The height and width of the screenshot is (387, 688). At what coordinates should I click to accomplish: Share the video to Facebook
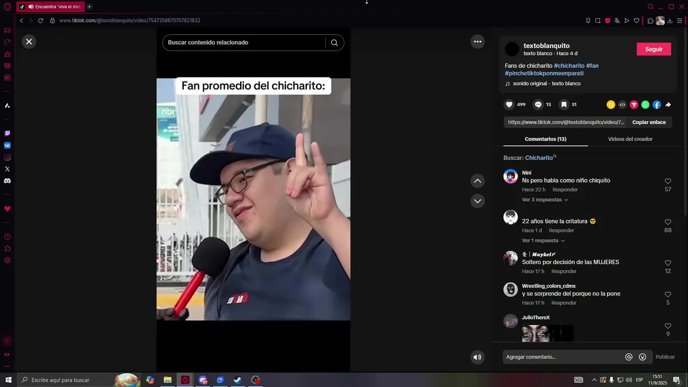coord(657,105)
